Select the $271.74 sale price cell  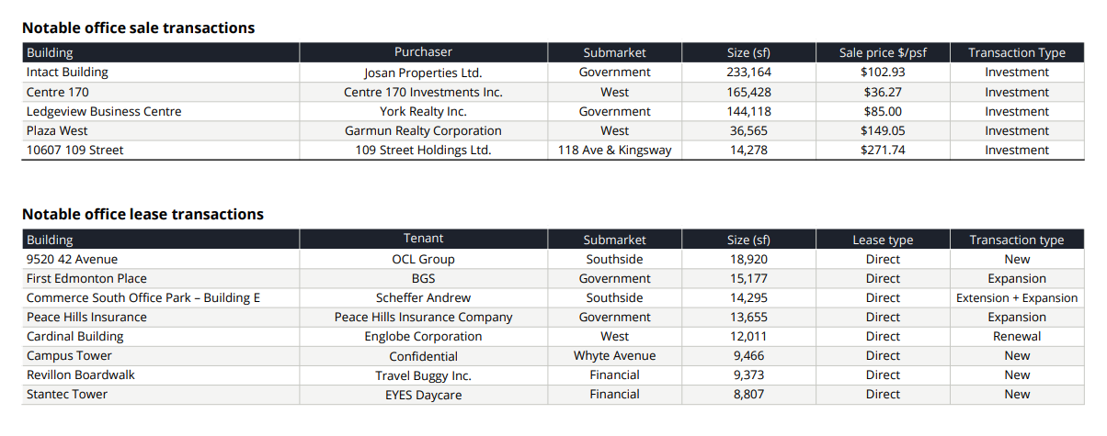tap(883, 151)
